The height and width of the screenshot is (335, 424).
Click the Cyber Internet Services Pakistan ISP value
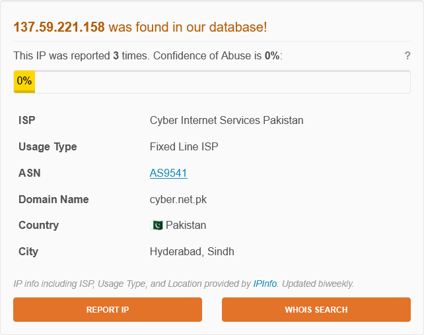click(227, 120)
